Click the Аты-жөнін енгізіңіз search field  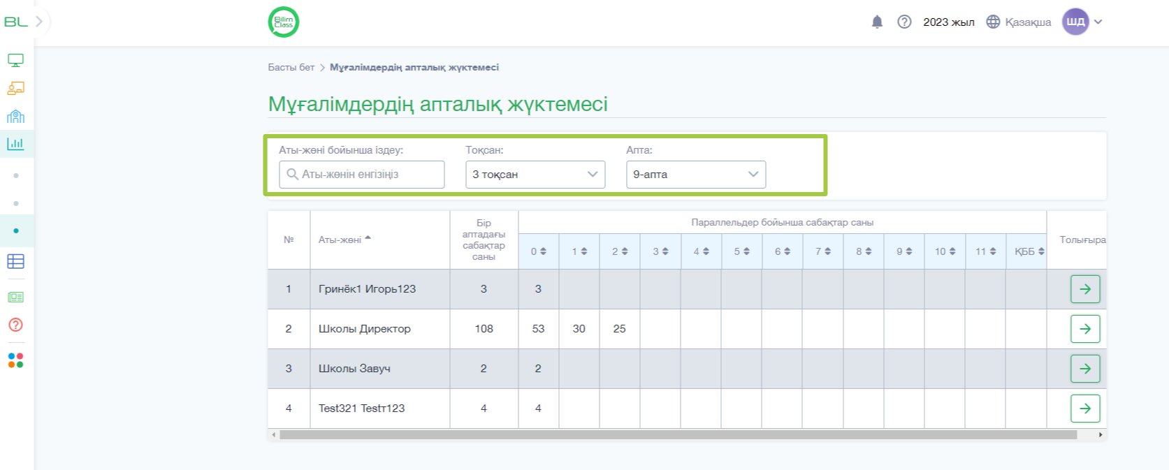[x=362, y=175]
